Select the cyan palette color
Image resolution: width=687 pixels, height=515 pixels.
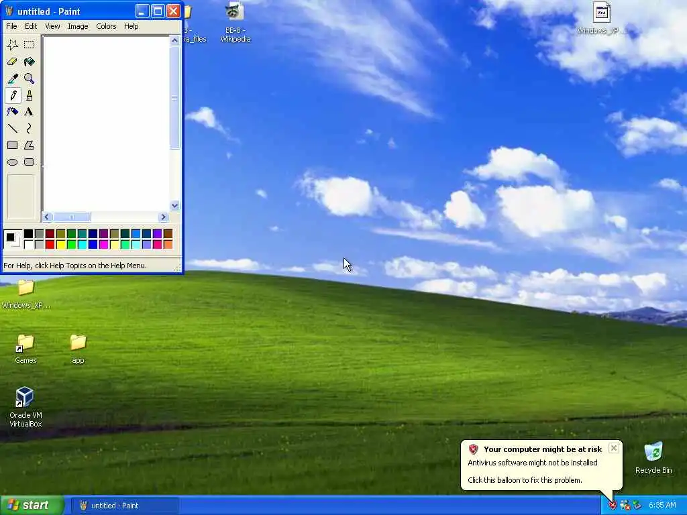82,244
